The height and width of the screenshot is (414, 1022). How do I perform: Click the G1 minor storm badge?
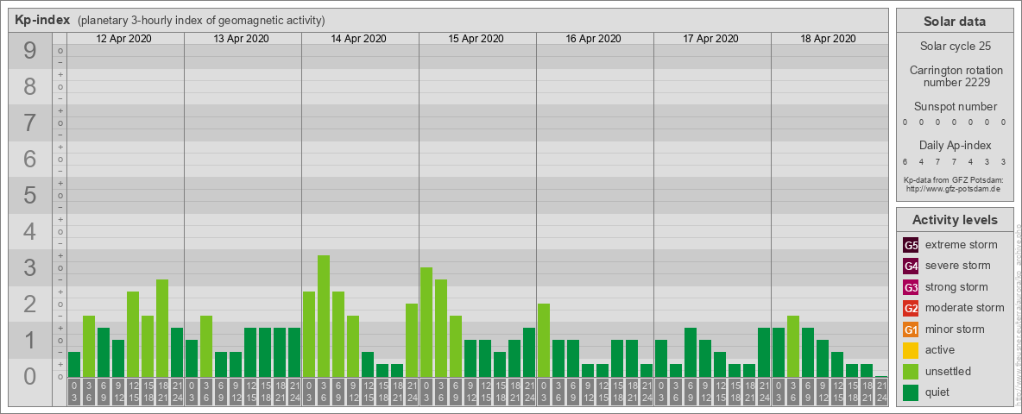coord(911,329)
